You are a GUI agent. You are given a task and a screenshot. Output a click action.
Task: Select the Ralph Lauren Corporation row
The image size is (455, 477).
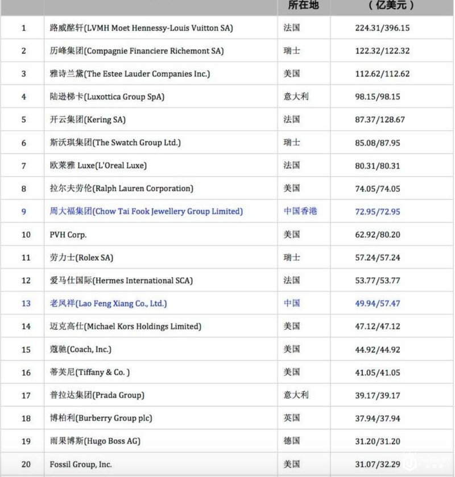[121, 188]
